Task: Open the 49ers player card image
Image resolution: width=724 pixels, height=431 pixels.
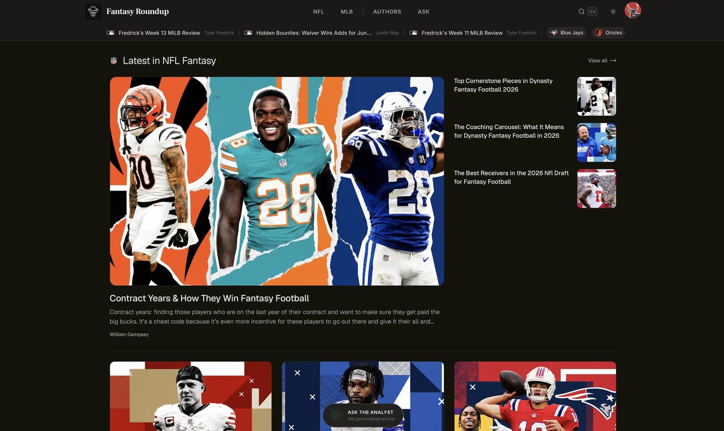Action: click(x=191, y=396)
